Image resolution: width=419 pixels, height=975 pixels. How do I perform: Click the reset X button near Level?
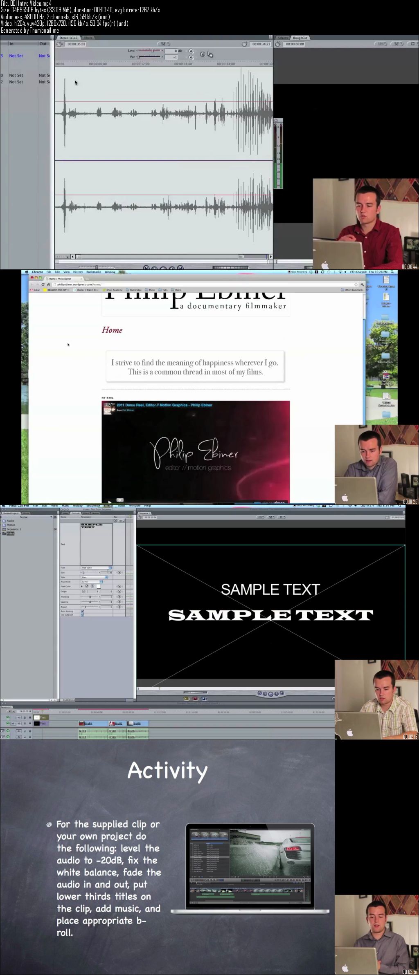(202, 54)
